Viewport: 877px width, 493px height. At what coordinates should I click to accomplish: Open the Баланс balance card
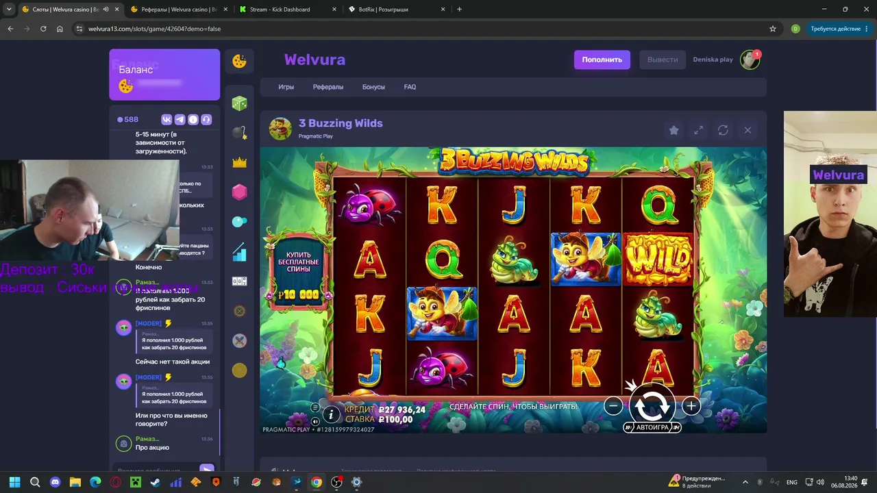(x=164, y=75)
